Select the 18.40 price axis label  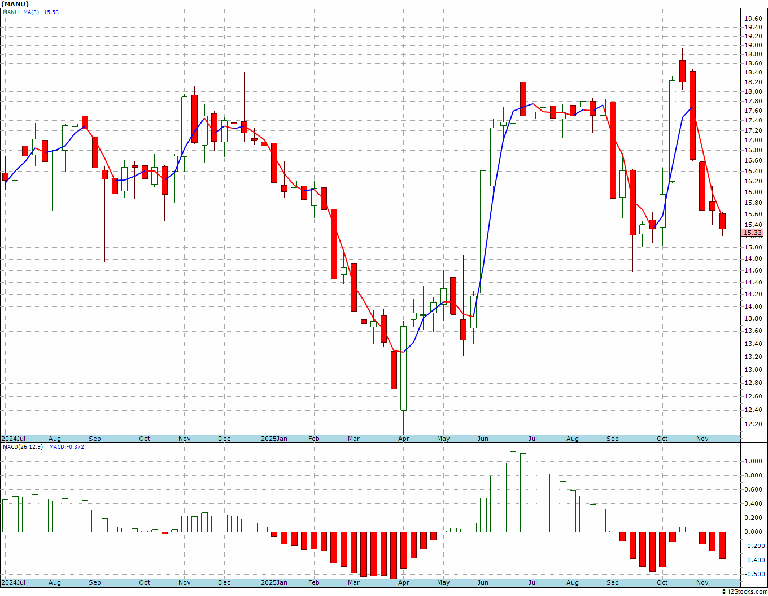point(753,72)
